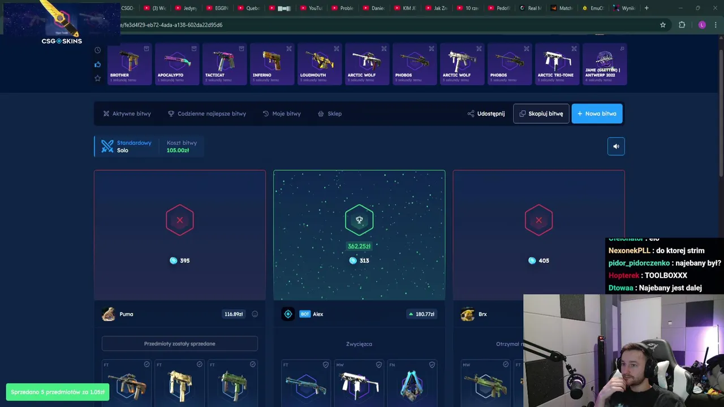Click the Skopiuj bitwę button
724x407 pixels.
click(x=541, y=114)
